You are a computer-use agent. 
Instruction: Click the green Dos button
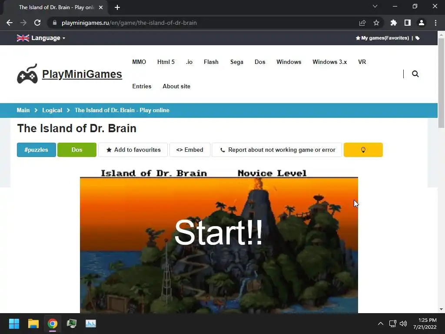point(77,150)
